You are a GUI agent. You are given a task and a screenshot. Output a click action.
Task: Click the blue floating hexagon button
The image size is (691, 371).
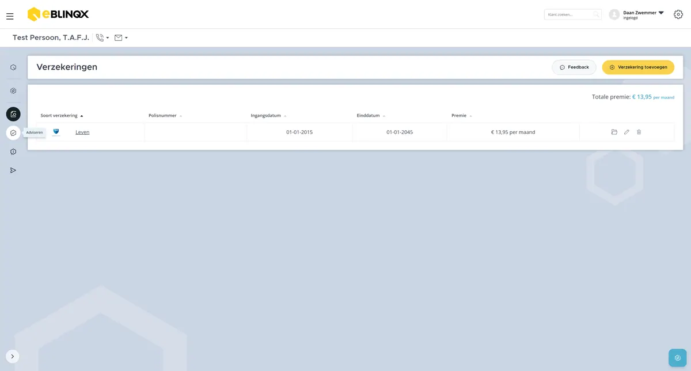click(x=678, y=358)
